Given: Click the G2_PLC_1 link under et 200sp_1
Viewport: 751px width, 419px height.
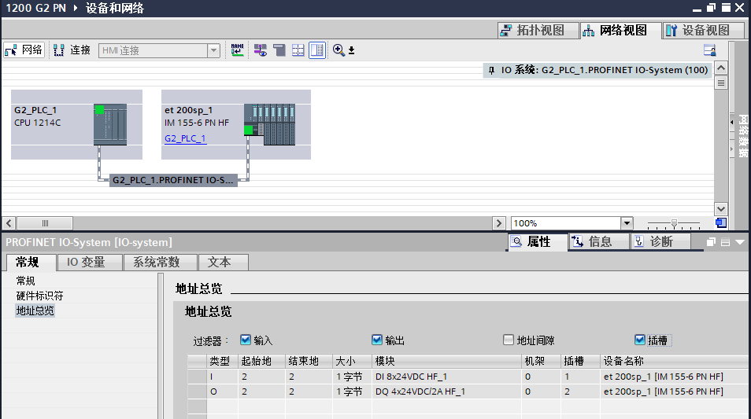Looking at the screenshot, I should tap(185, 138).
